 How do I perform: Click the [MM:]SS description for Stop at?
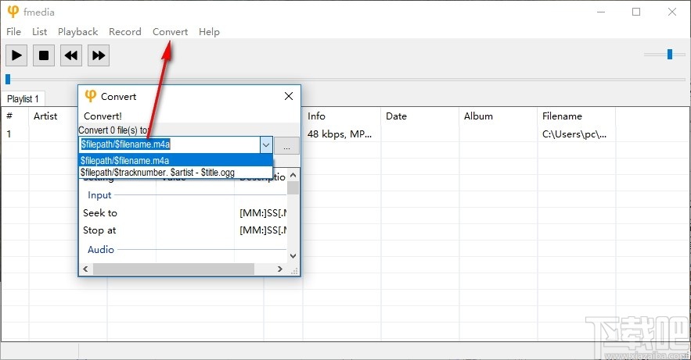point(263,230)
